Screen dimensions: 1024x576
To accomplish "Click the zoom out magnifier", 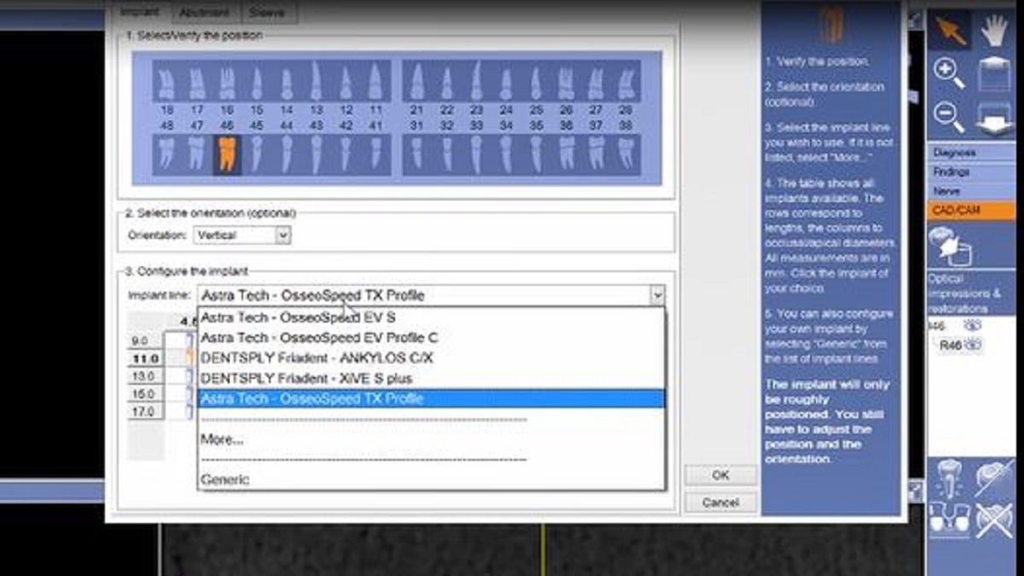I will [948, 116].
